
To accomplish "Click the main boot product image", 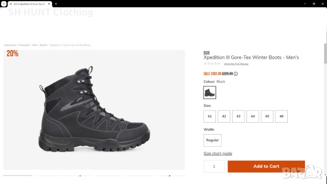I will (x=94, y=110).
